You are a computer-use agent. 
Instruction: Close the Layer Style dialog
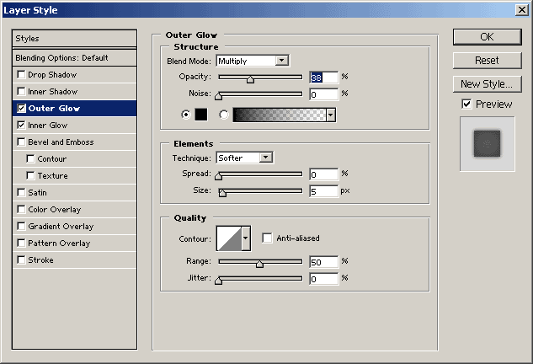pos(521,10)
